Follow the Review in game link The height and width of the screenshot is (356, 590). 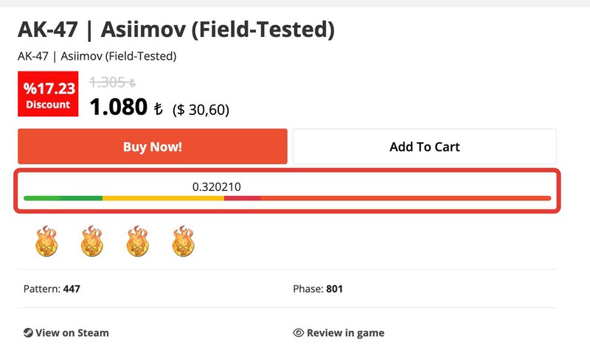coord(345,332)
